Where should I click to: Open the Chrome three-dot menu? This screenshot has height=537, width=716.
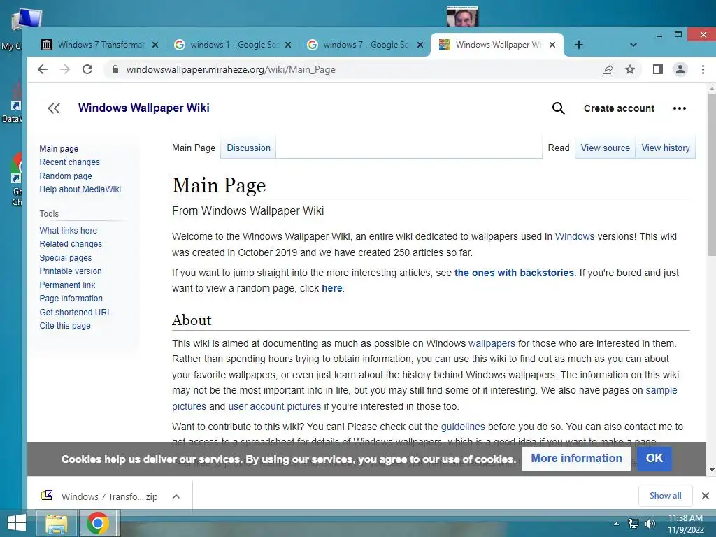point(703,69)
